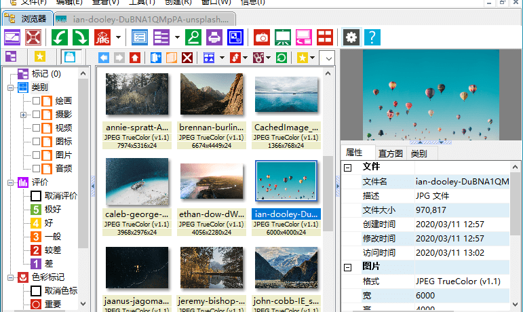The image size is (523, 312).
Task: Select the 极好 rating item
Action: pyautogui.click(x=53, y=210)
